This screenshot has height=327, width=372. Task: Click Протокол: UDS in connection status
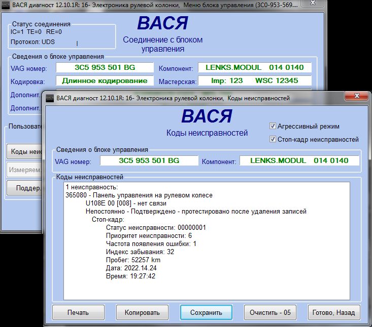click(32, 42)
